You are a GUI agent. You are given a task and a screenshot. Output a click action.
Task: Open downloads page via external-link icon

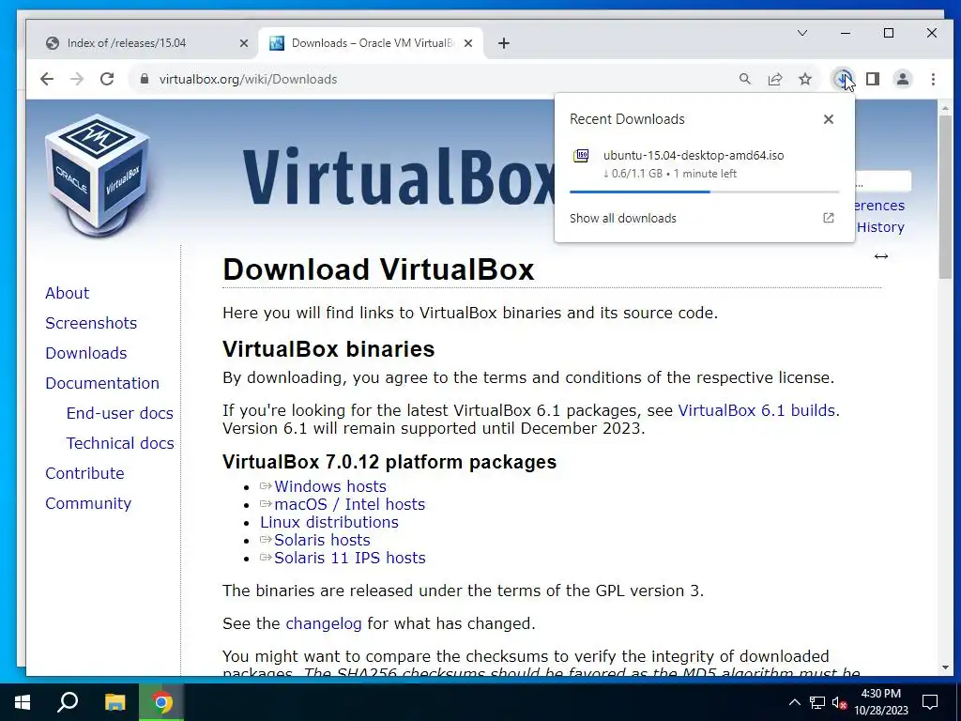click(829, 218)
